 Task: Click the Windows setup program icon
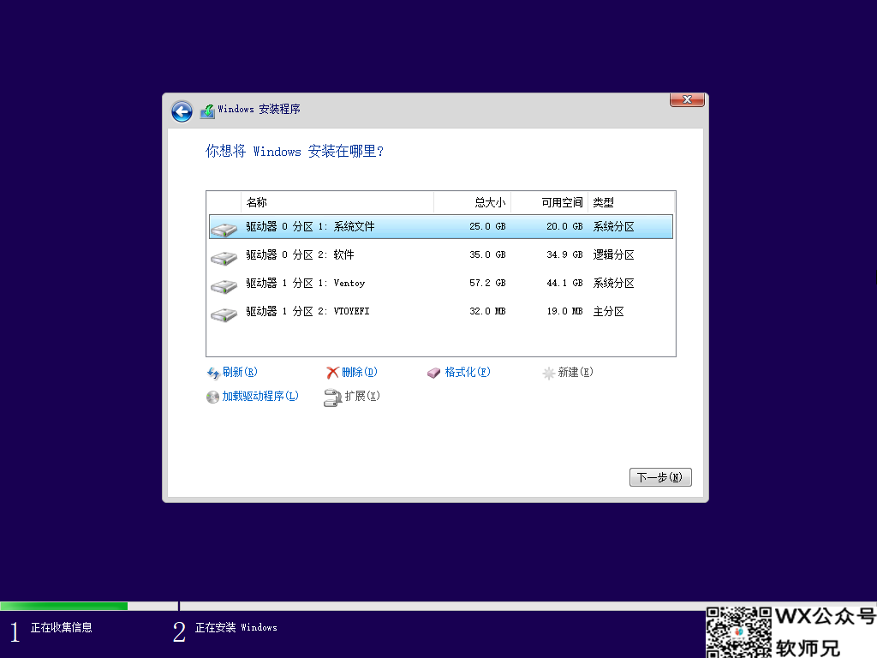coord(207,111)
